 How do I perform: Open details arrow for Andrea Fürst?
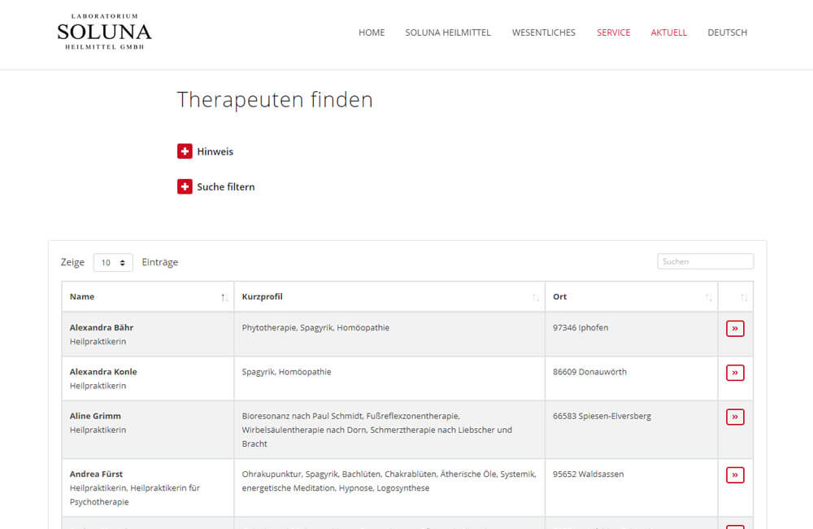coord(735,475)
